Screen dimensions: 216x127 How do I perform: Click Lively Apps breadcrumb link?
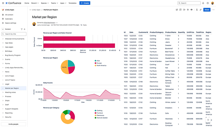36,10
